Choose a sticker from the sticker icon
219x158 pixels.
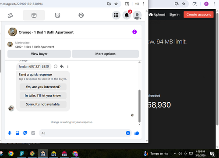point(25,133)
